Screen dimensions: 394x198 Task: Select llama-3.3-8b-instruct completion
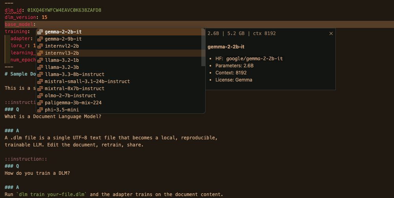coord(121,74)
